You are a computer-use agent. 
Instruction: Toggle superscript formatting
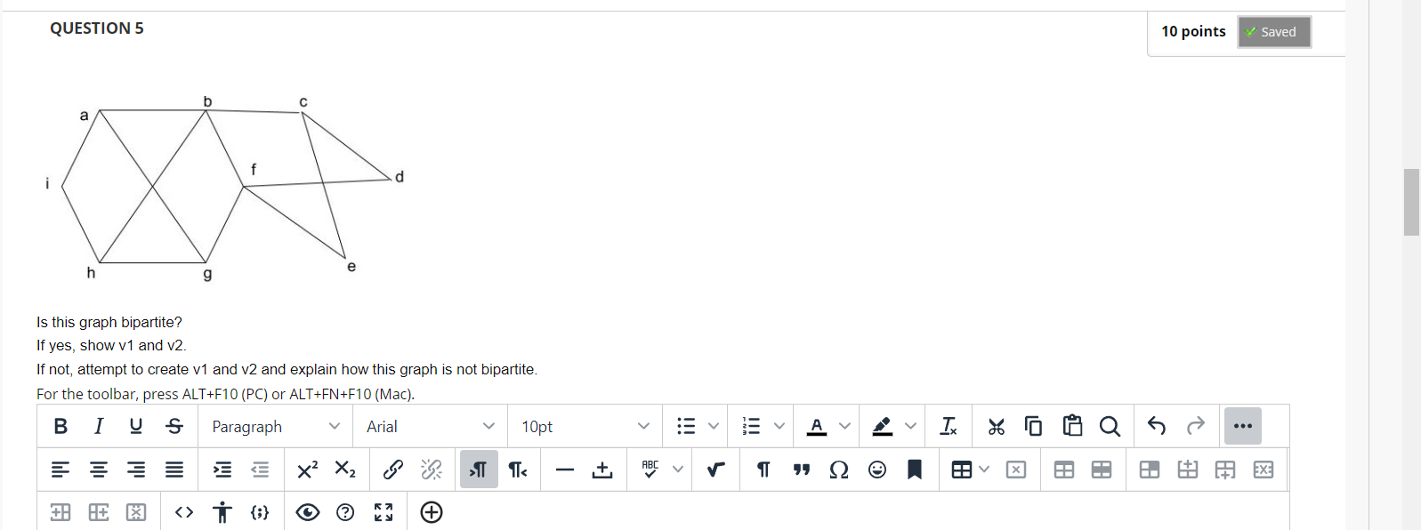307,470
